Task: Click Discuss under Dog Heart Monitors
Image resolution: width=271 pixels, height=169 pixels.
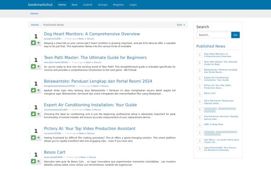Action: pyautogui.click(x=90, y=39)
